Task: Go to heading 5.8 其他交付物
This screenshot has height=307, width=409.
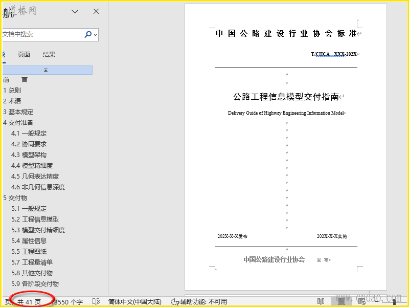Action: tap(32, 273)
